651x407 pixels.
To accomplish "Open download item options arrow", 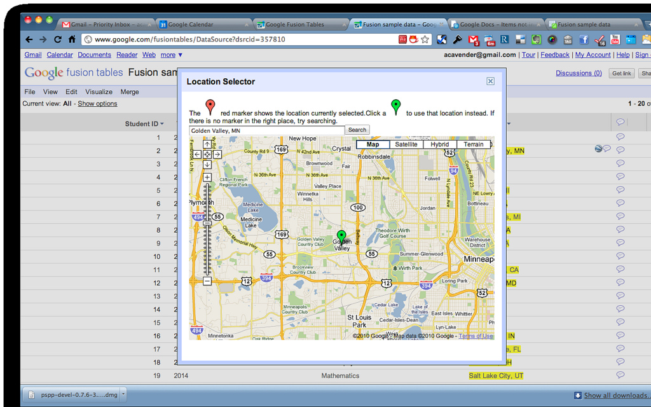I will (x=123, y=395).
